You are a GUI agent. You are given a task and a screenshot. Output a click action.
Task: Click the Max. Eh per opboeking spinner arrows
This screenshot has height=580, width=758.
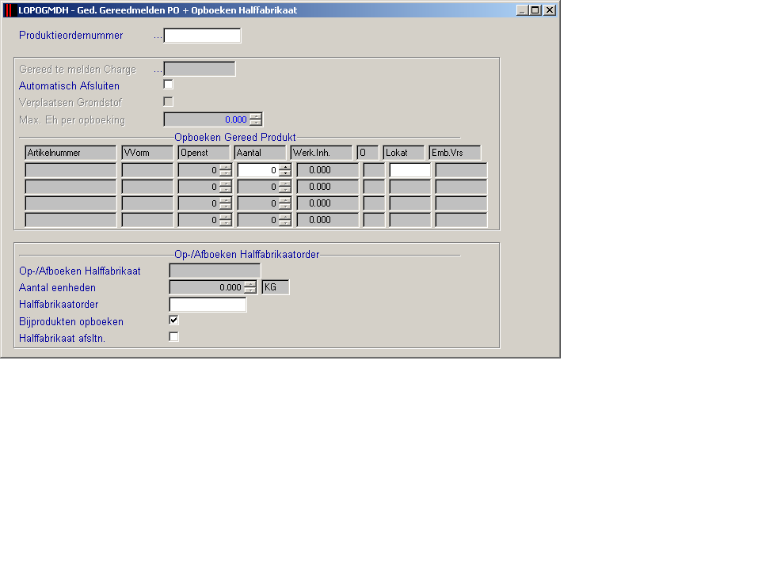coord(256,119)
